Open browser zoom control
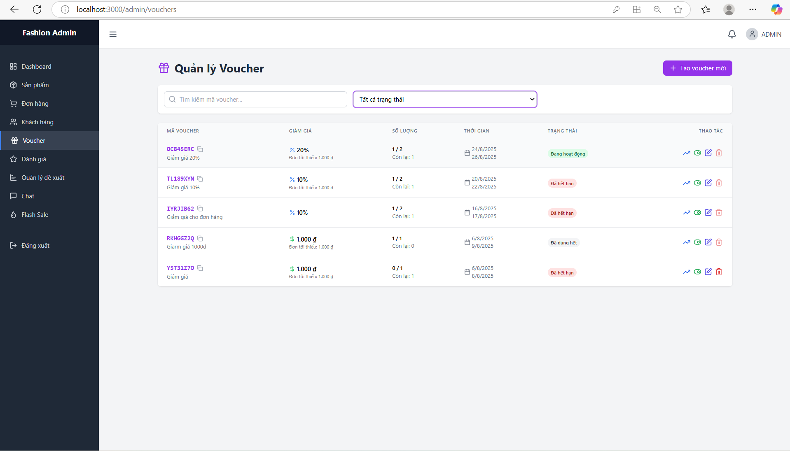Image resolution: width=790 pixels, height=451 pixels. pos(657,9)
